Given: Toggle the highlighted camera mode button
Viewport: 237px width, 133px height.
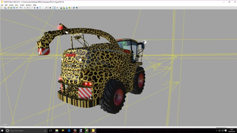Looking at the screenshot, I should [54, 8].
